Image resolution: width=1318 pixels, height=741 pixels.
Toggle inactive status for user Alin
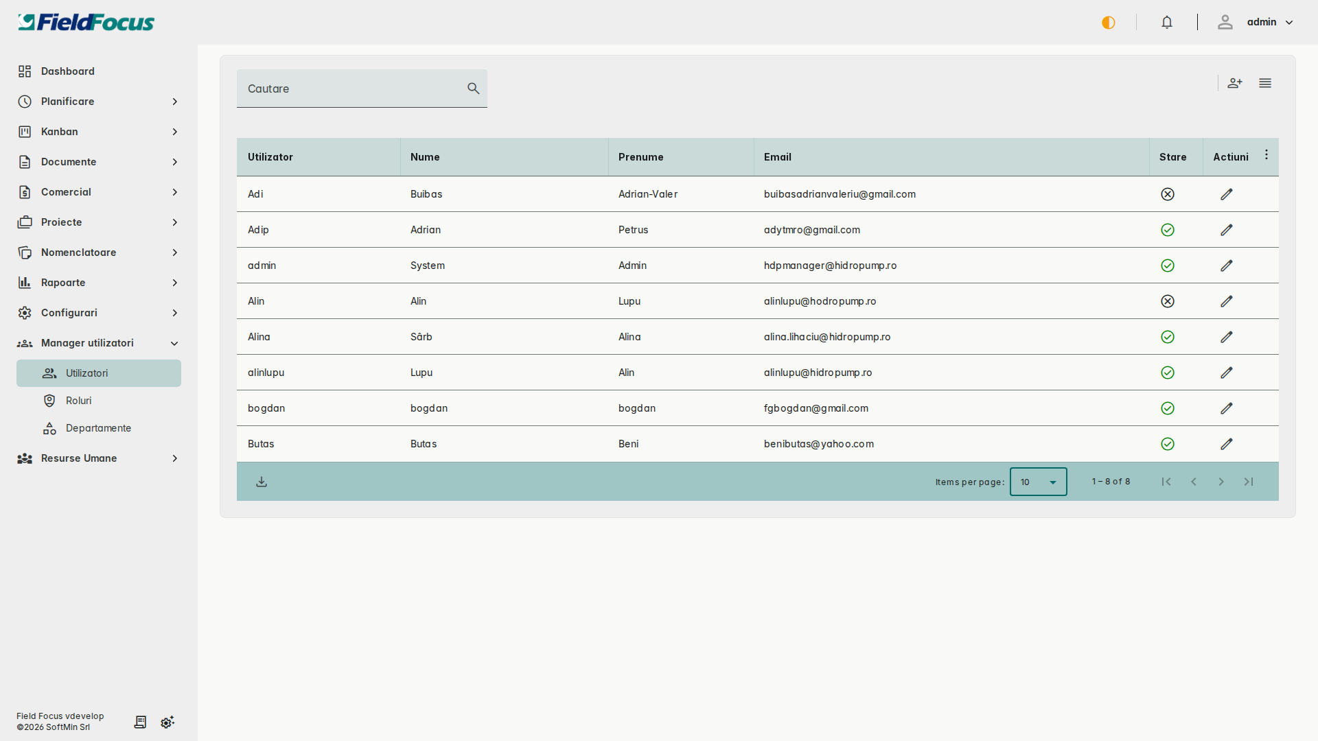[x=1168, y=301]
